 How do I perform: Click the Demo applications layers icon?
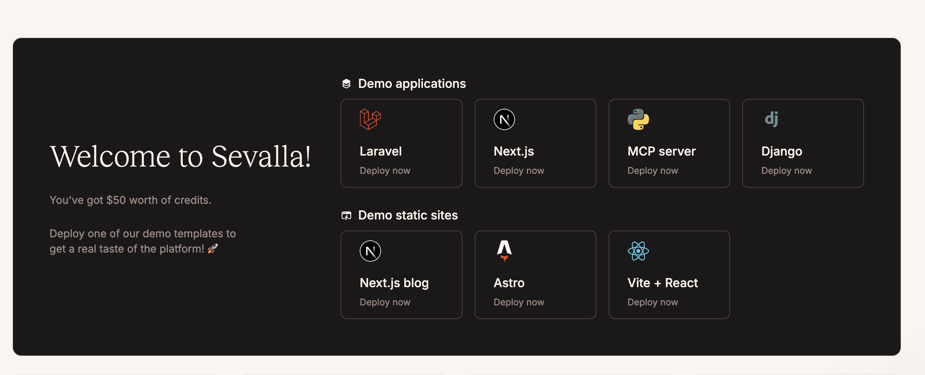pos(346,84)
